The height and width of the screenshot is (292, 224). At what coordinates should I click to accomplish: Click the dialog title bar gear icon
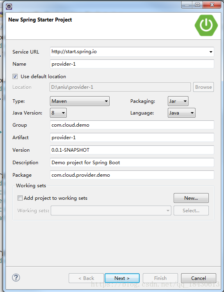point(9,7)
